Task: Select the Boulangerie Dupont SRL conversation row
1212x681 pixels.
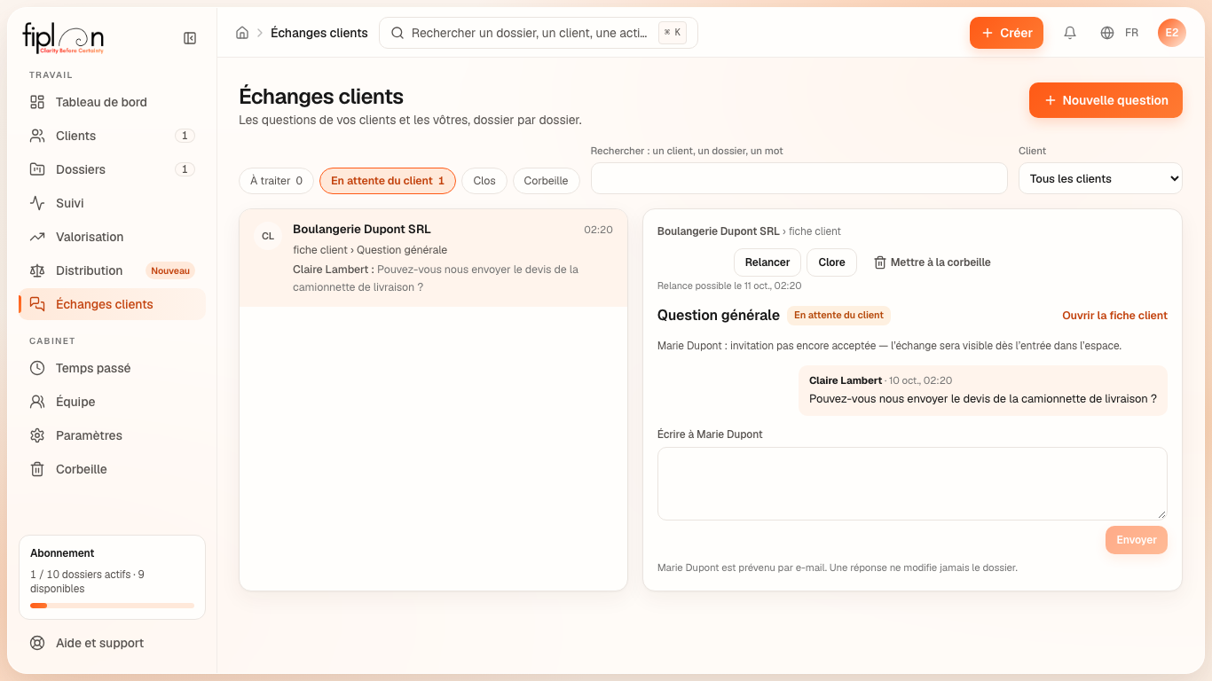Action: click(433, 258)
